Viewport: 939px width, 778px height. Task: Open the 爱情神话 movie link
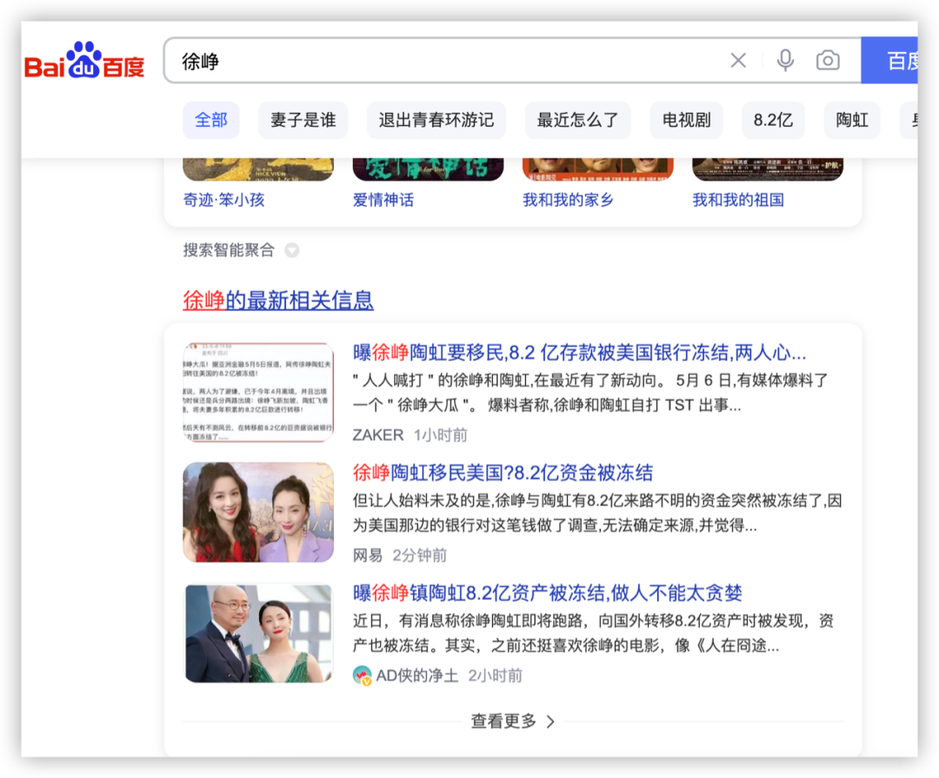pos(383,200)
